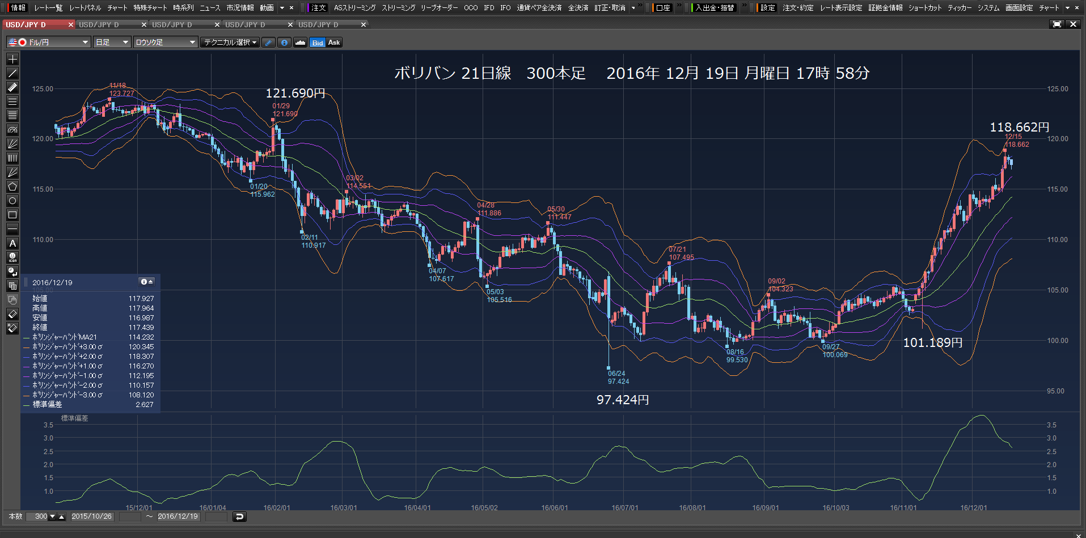Click the 証拠金情報 button
This screenshot has width=1086, height=538.
coord(885,8)
